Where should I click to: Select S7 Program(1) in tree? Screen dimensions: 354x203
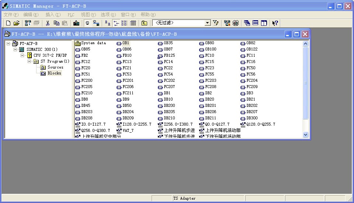point(55,61)
